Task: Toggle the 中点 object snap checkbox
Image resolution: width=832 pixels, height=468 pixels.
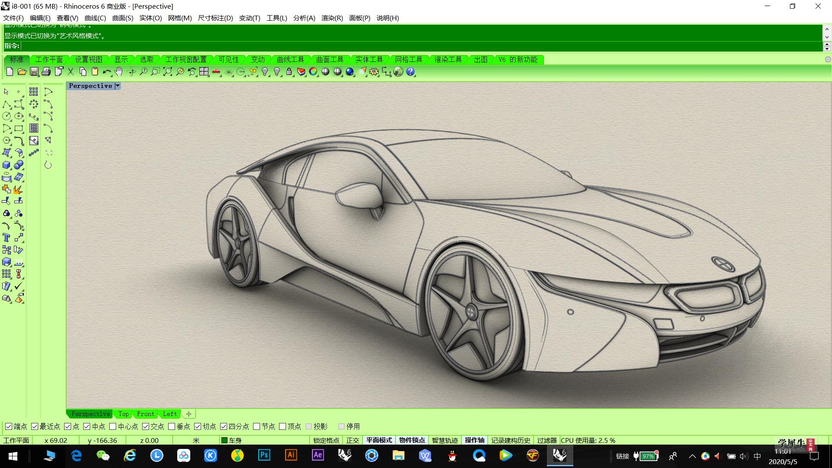Action: click(x=87, y=426)
